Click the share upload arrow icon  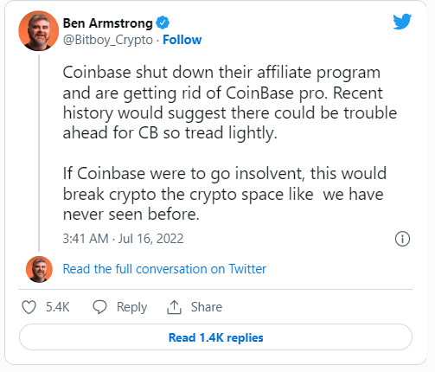[174, 307]
